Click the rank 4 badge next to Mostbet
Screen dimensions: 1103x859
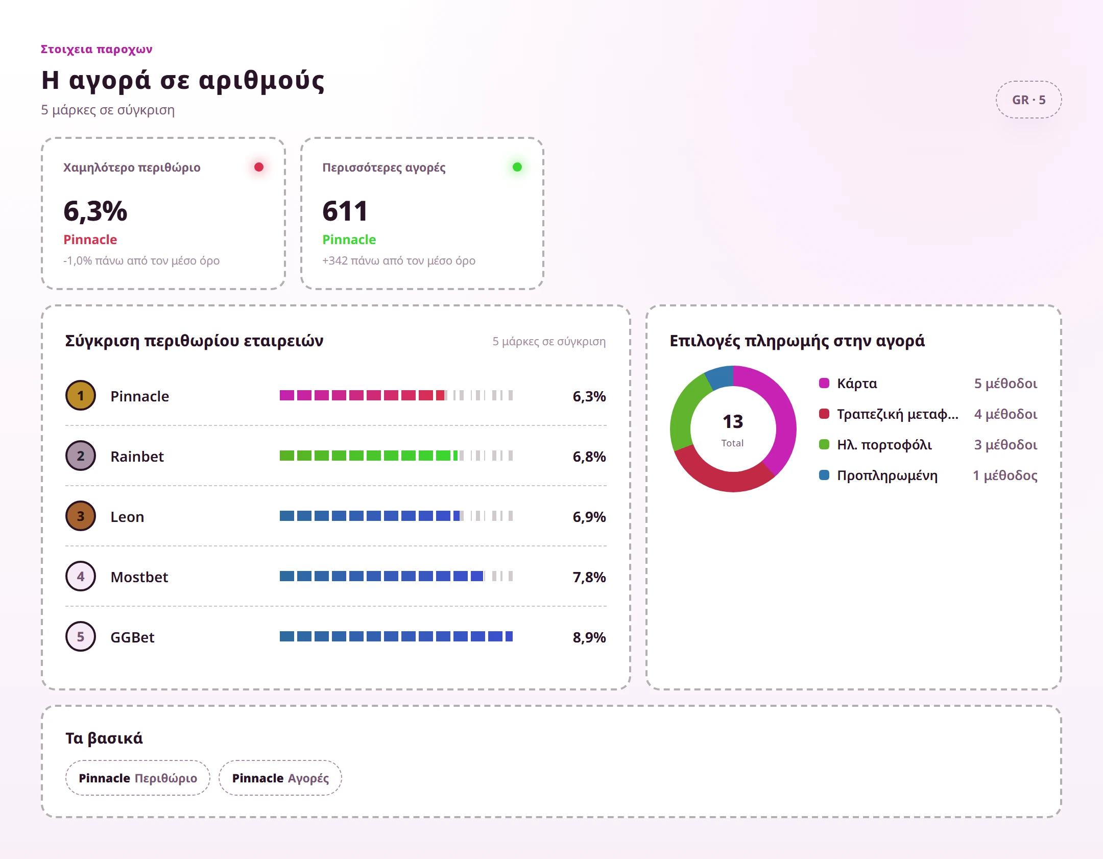tap(81, 577)
